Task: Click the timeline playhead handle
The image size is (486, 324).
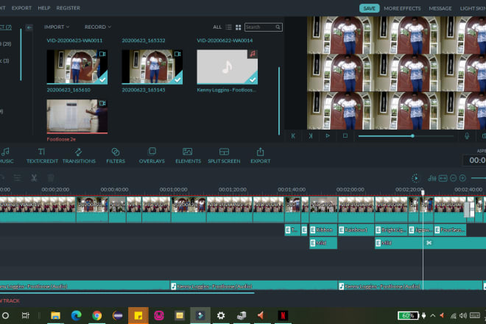Action: coord(423,192)
